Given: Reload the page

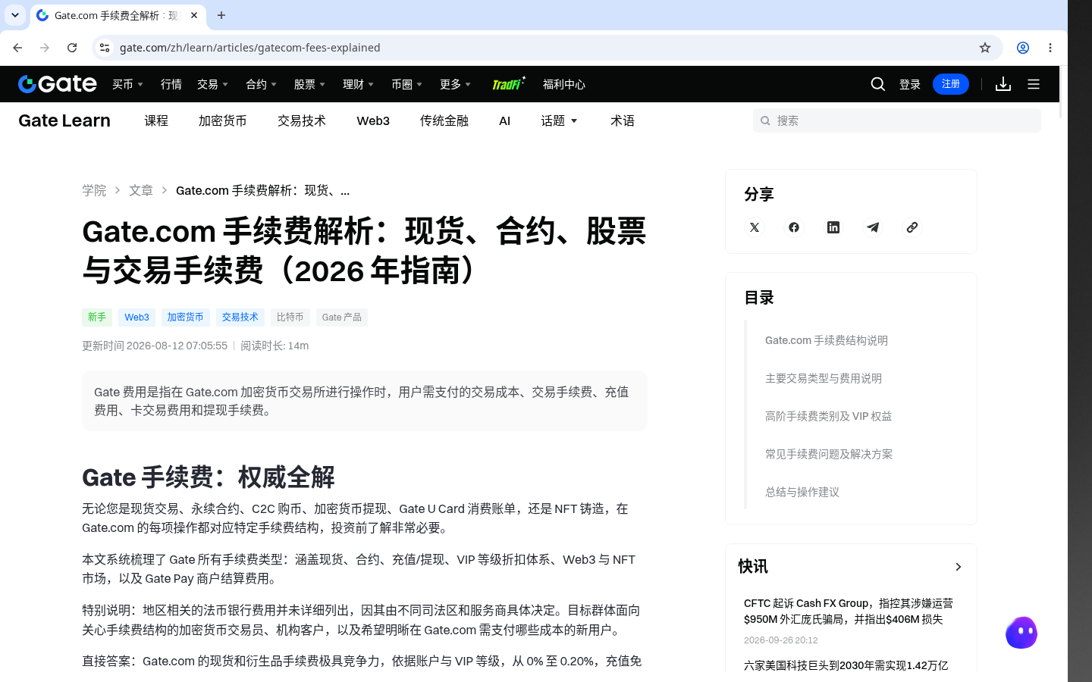Looking at the screenshot, I should click(x=72, y=48).
